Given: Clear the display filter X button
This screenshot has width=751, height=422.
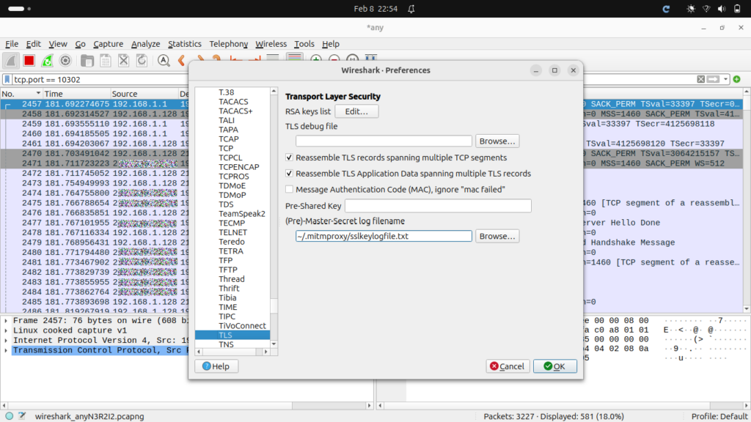Looking at the screenshot, I should coord(700,79).
